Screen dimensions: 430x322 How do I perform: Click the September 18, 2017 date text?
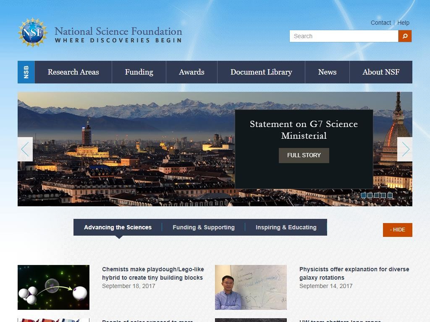tap(128, 286)
